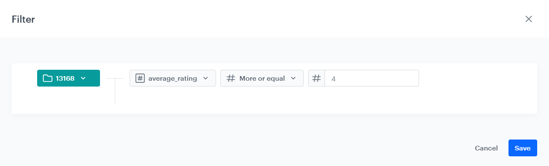Click the folder icon on the 13168 button

click(x=48, y=78)
